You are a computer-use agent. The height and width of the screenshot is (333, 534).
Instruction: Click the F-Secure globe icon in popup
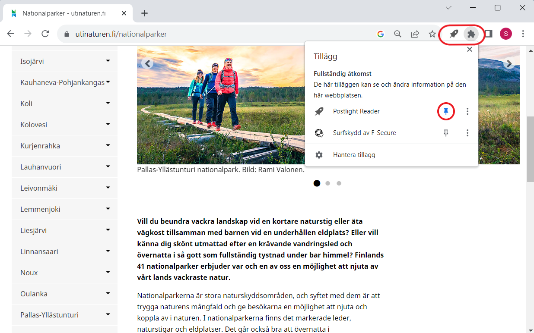tap(319, 133)
